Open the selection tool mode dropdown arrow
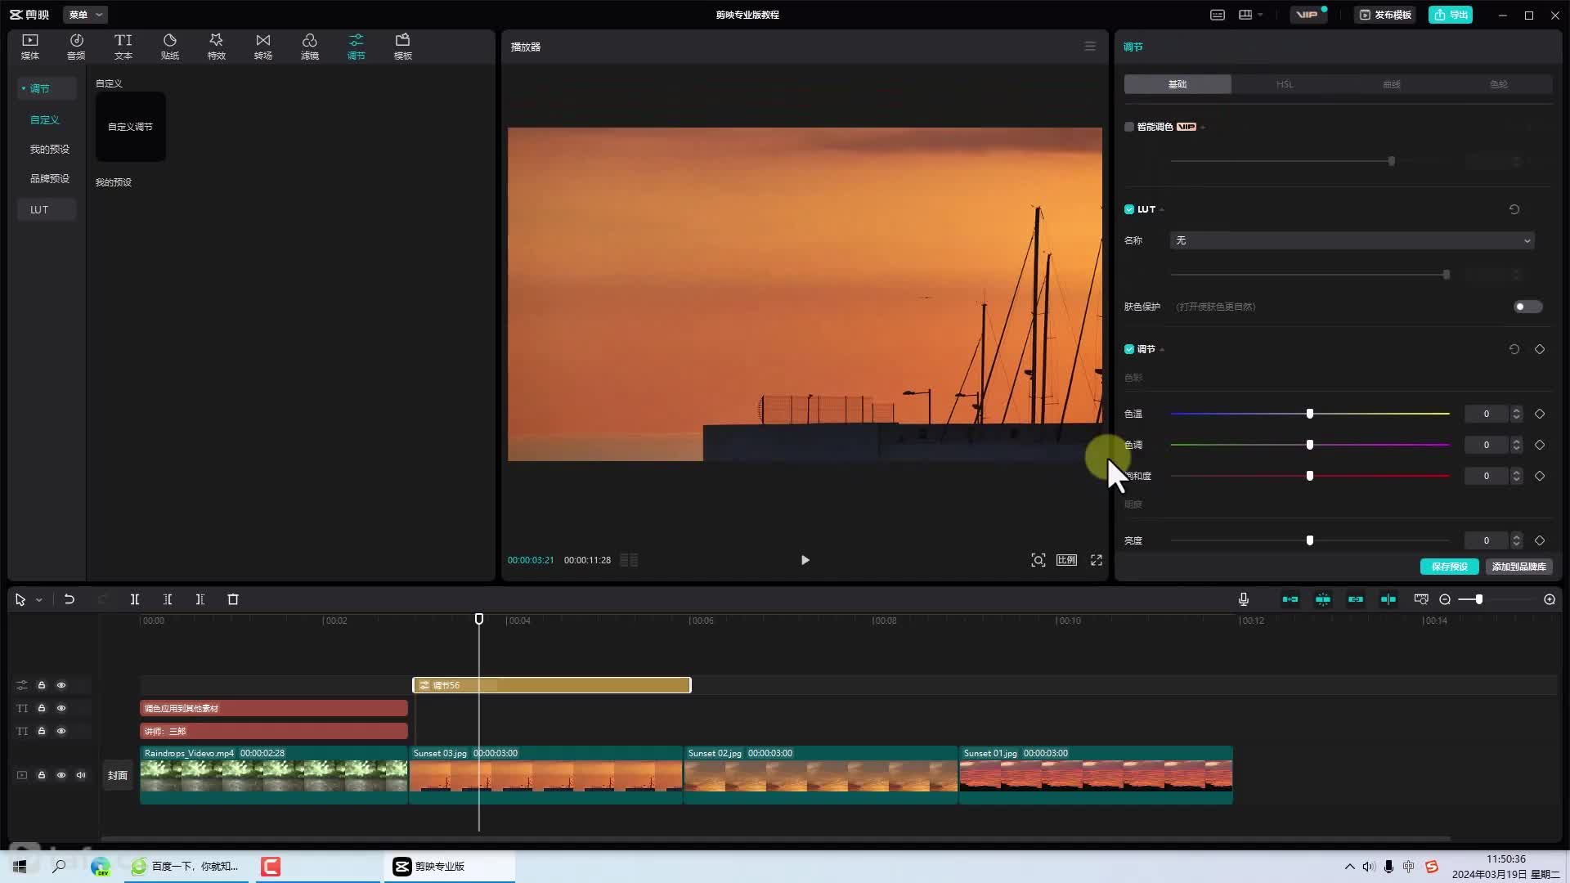The width and height of the screenshot is (1570, 883). tap(38, 600)
